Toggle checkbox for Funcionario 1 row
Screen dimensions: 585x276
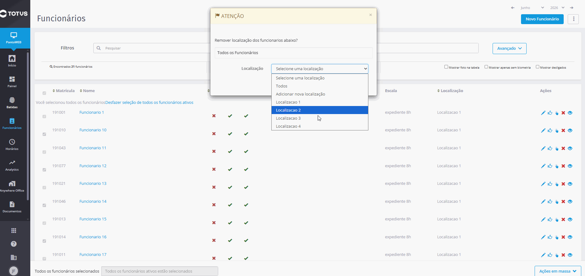(x=44, y=117)
